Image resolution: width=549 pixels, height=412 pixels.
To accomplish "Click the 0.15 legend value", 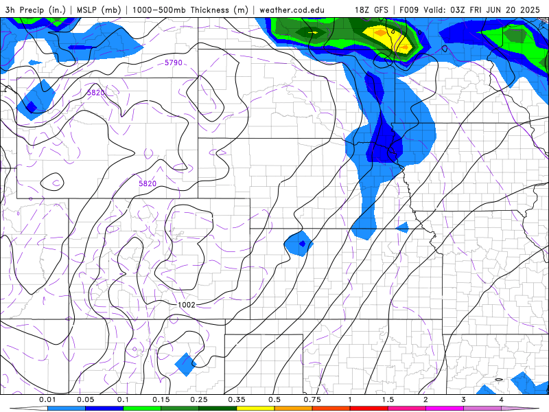I will pos(161,400).
